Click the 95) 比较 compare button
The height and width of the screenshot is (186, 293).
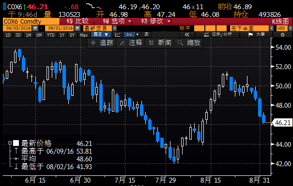[x=77, y=21]
